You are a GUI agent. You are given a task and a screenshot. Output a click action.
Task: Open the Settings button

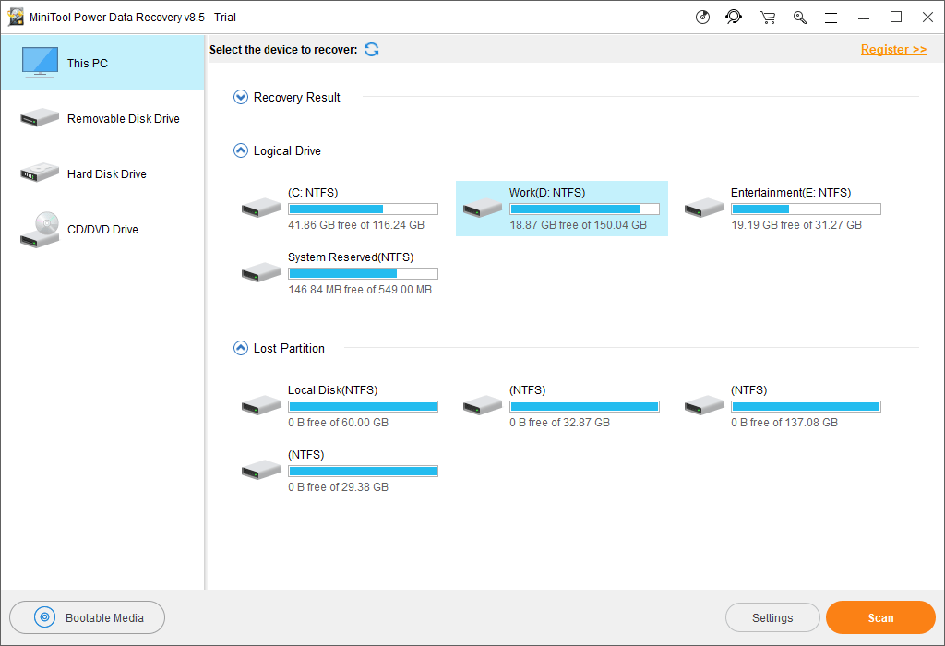(772, 617)
